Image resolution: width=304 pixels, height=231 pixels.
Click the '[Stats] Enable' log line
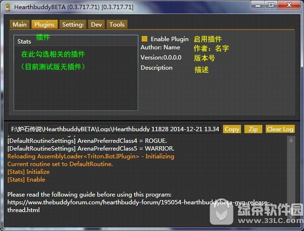tap(26, 179)
